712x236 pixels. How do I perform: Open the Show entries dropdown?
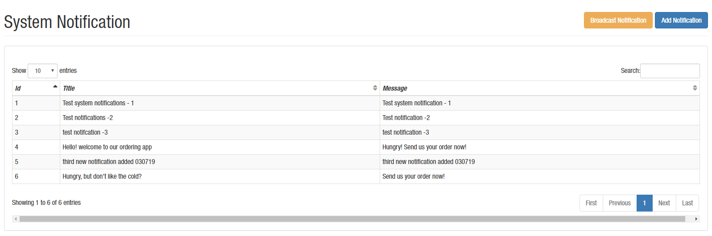pos(42,71)
